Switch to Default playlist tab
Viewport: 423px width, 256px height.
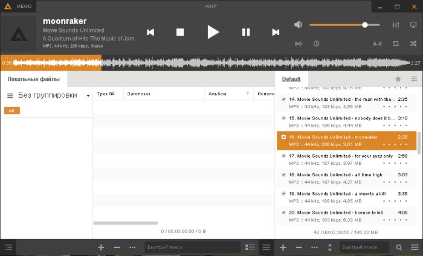click(x=291, y=79)
